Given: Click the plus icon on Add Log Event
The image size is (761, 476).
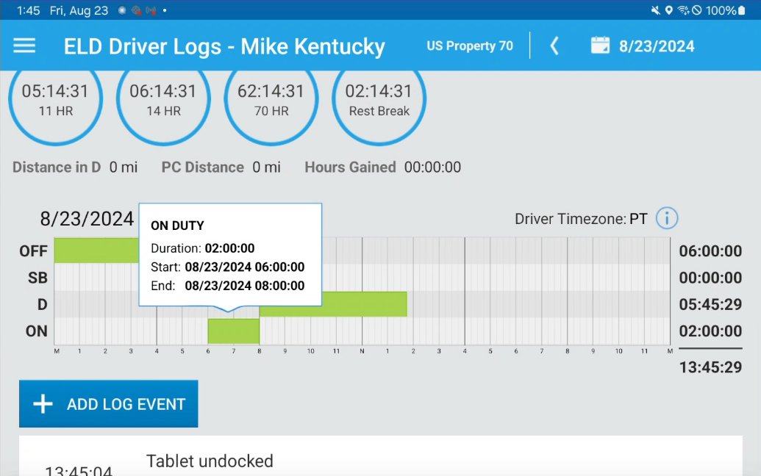Looking at the screenshot, I should tap(43, 404).
